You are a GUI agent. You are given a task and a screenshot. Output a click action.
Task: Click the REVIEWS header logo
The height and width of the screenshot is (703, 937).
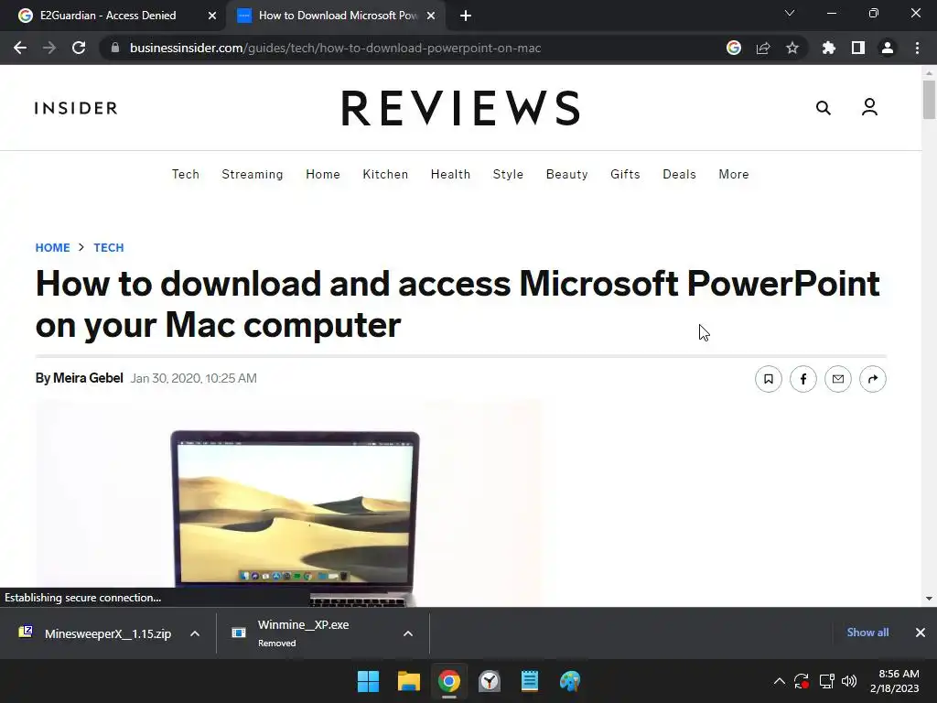click(461, 108)
